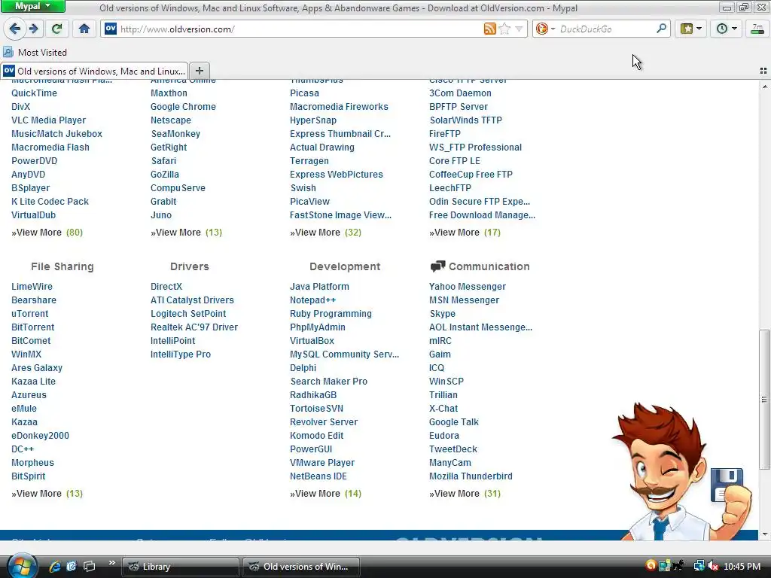Open the Development category heading
The height and width of the screenshot is (578, 771).
pos(345,267)
